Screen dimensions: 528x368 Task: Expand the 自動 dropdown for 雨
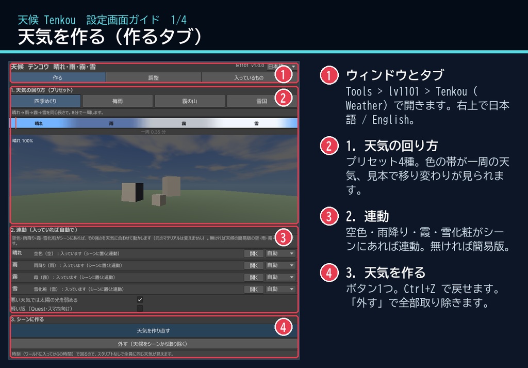pos(280,265)
